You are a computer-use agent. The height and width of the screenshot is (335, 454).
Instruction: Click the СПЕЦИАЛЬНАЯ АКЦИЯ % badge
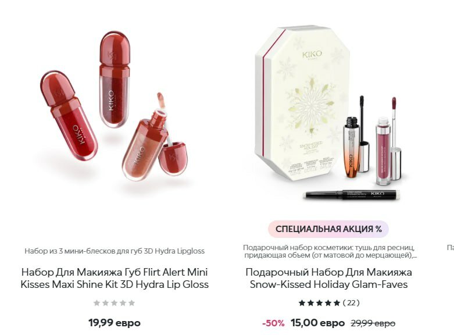[x=328, y=229]
